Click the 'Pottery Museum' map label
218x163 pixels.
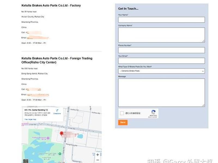tap(39, 138)
